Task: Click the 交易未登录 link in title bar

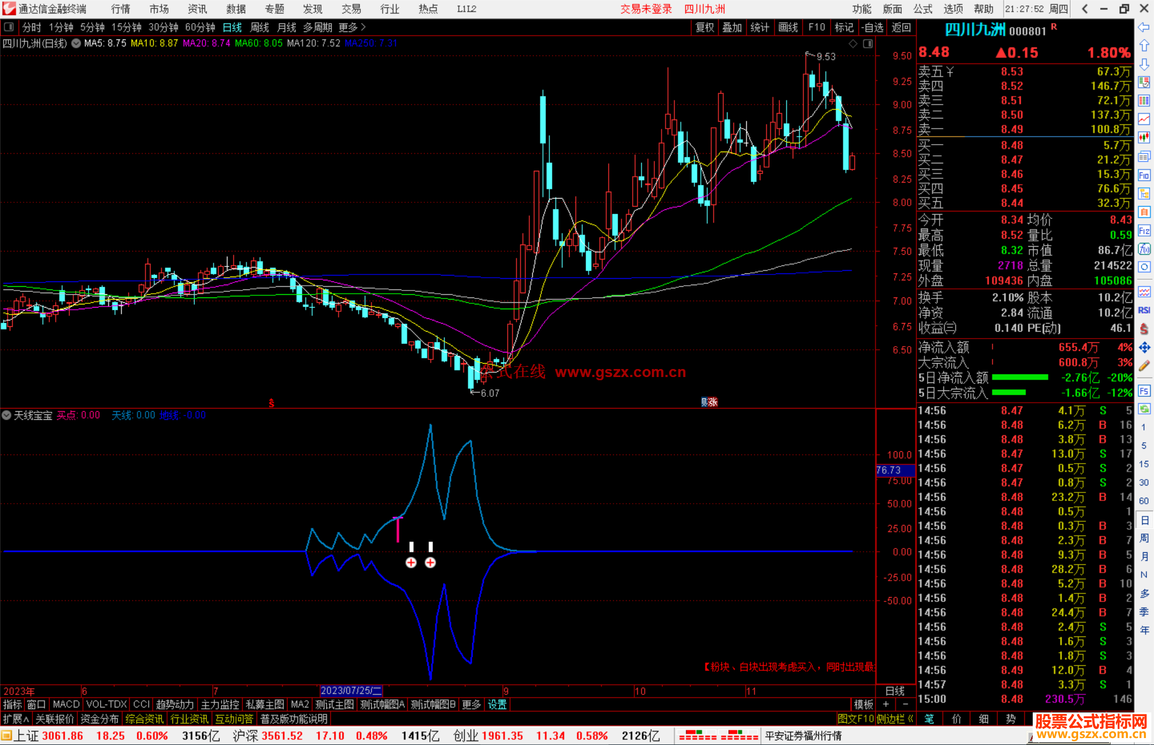Action: tap(646, 9)
